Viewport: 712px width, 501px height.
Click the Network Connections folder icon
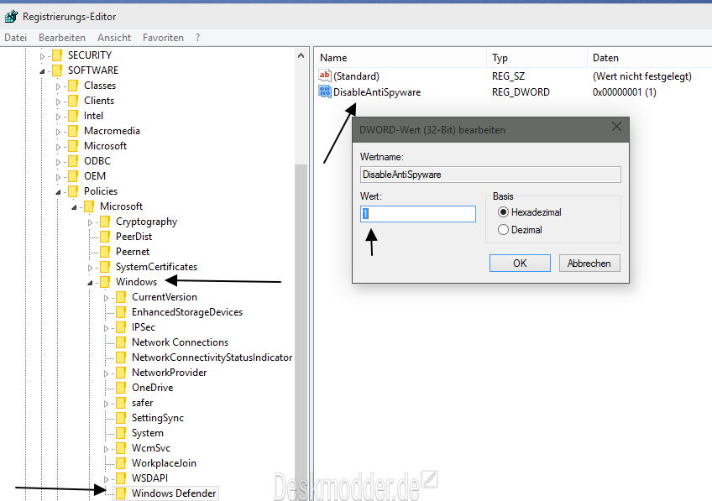(121, 342)
